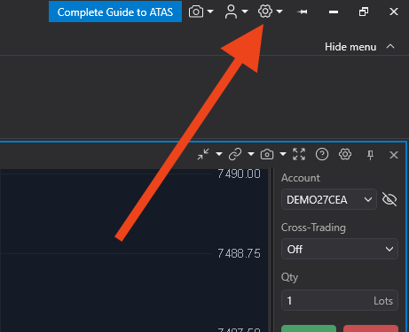
Task: Click price level 7488.75 on the scale
Action: pyautogui.click(x=239, y=253)
